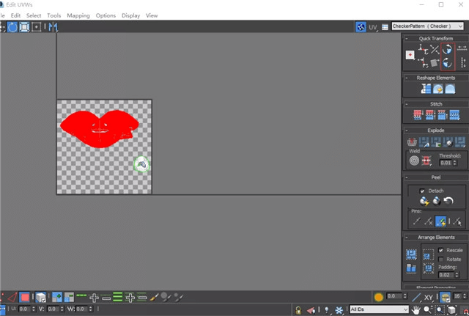This screenshot has height=316, width=469.
Task: Select Polygon sub-object mode red square
Action: [x=24, y=297]
